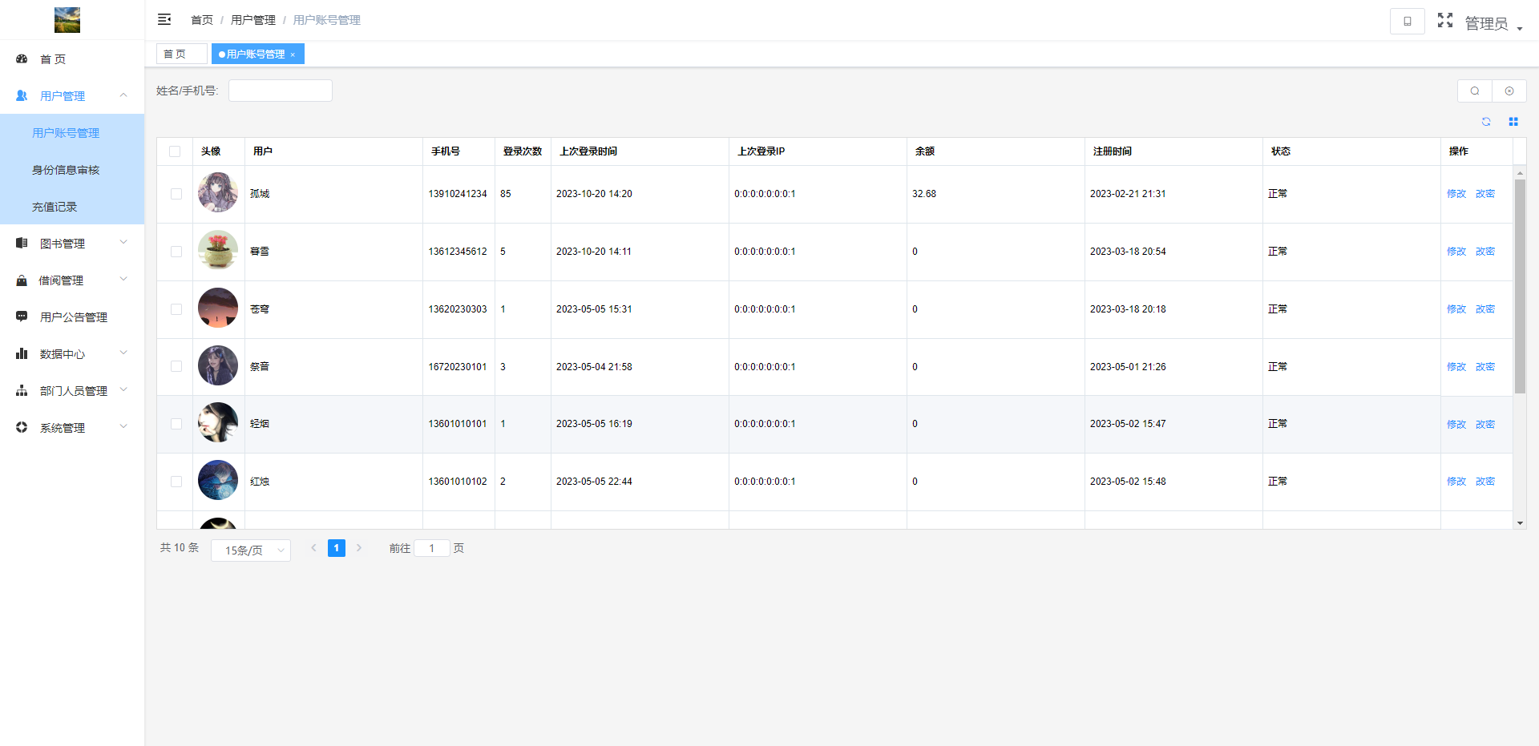This screenshot has height=746, width=1539.
Task: Open the 管理员 account dropdown
Action: point(1493,24)
